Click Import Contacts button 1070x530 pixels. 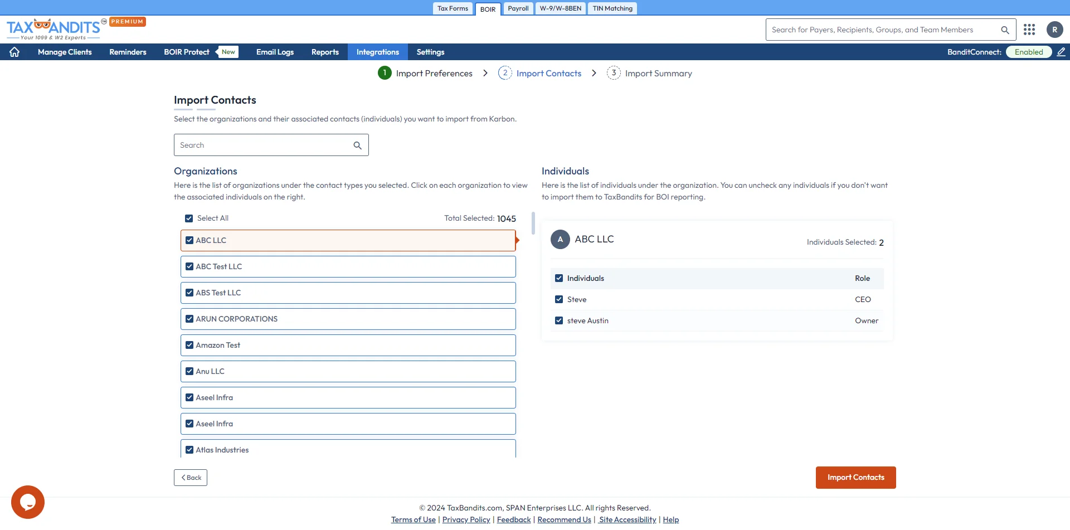[855, 478]
